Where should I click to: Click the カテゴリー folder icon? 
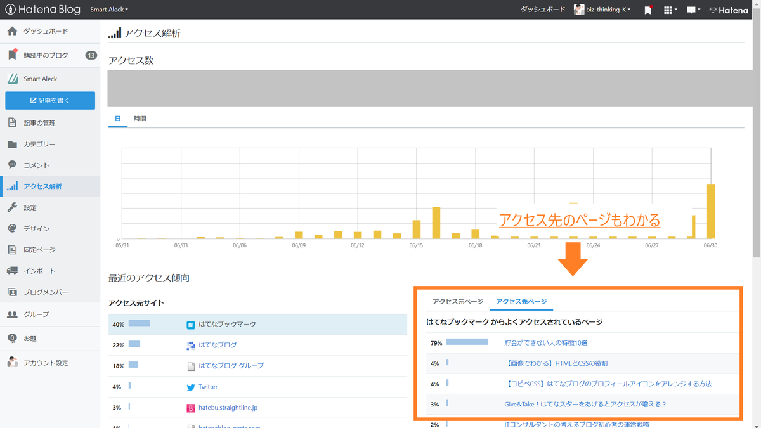[12, 144]
